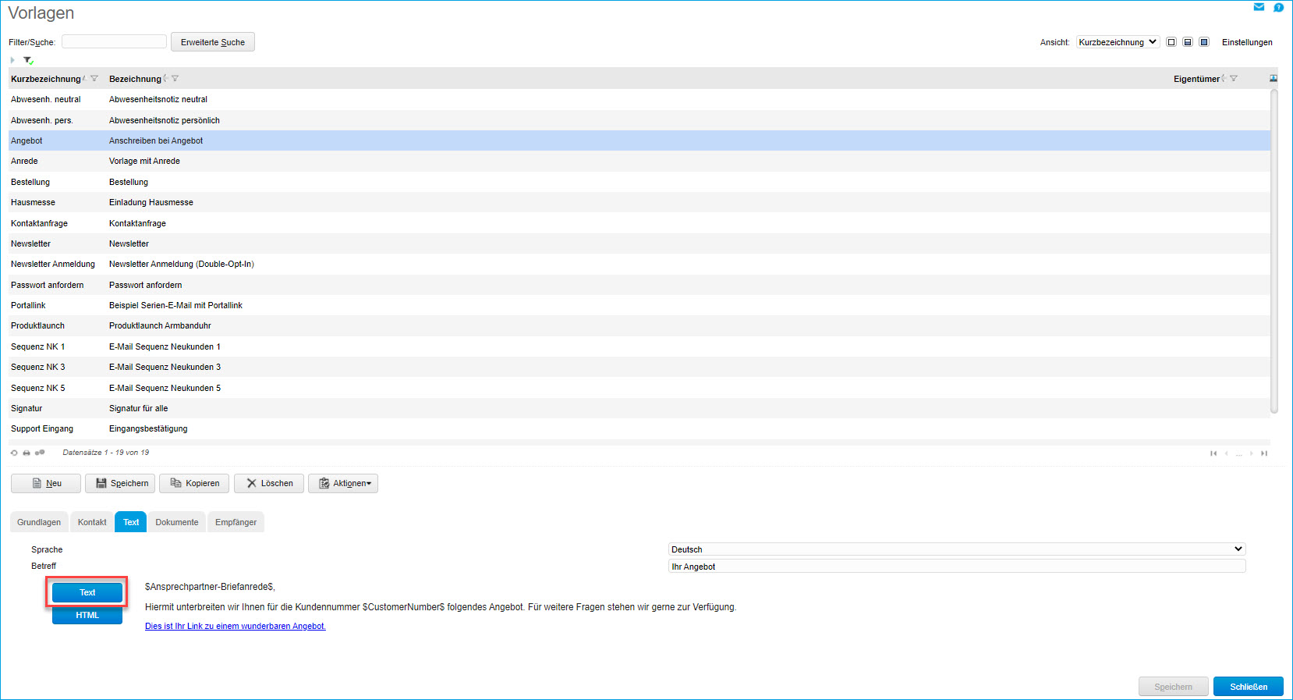Viewport: 1293px width, 700px height.
Task: Switch to full detail view layout
Action: (x=1204, y=42)
